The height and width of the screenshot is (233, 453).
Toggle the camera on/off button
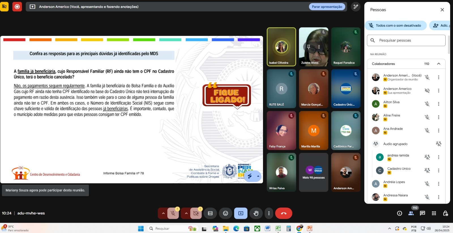click(x=196, y=213)
